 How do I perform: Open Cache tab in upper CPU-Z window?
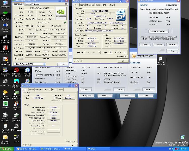point(82,5)
